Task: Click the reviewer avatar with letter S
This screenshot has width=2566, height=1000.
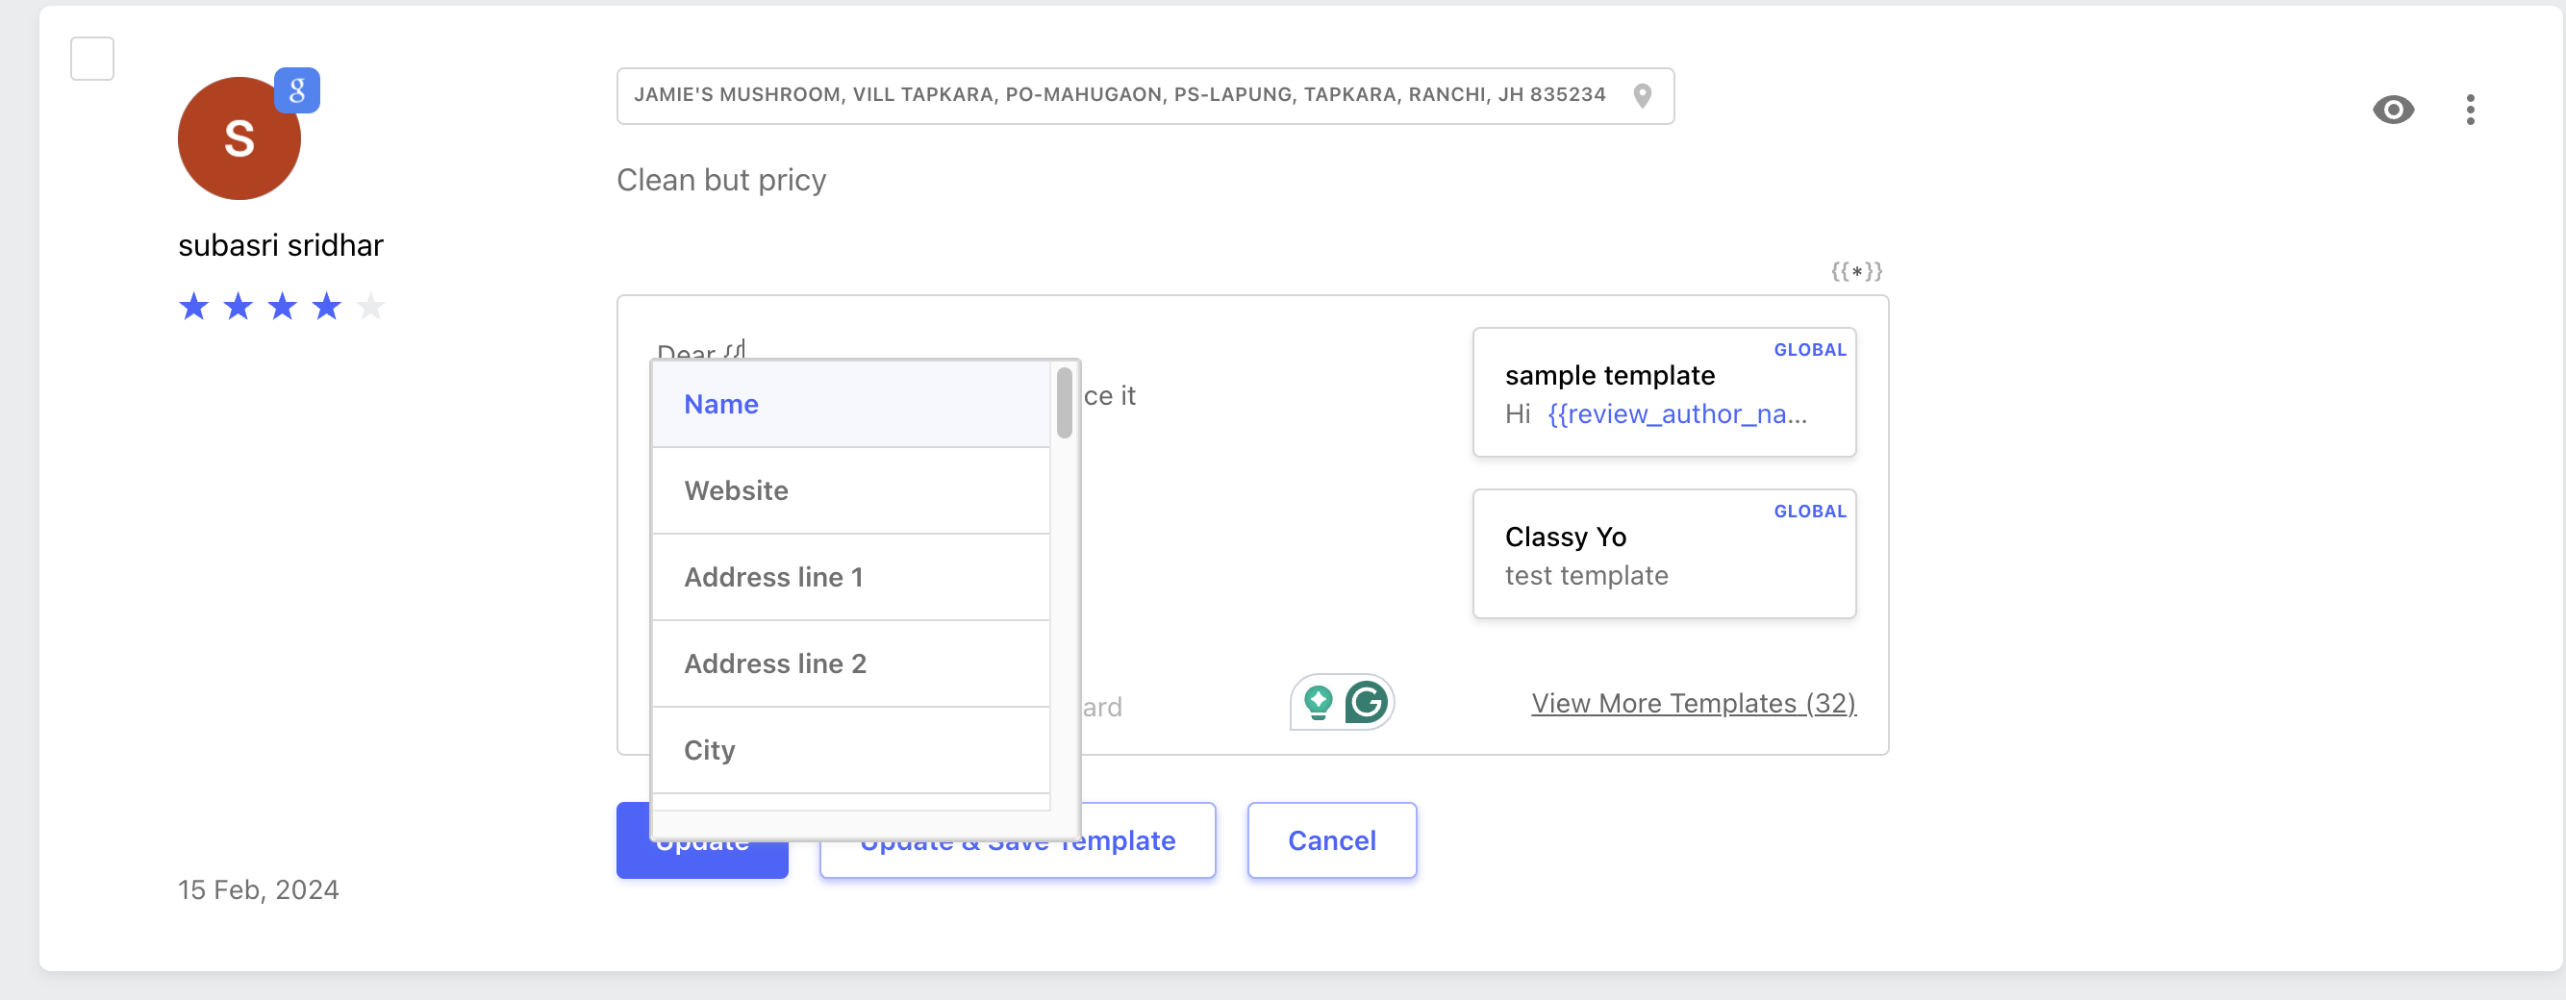Action: [239, 138]
